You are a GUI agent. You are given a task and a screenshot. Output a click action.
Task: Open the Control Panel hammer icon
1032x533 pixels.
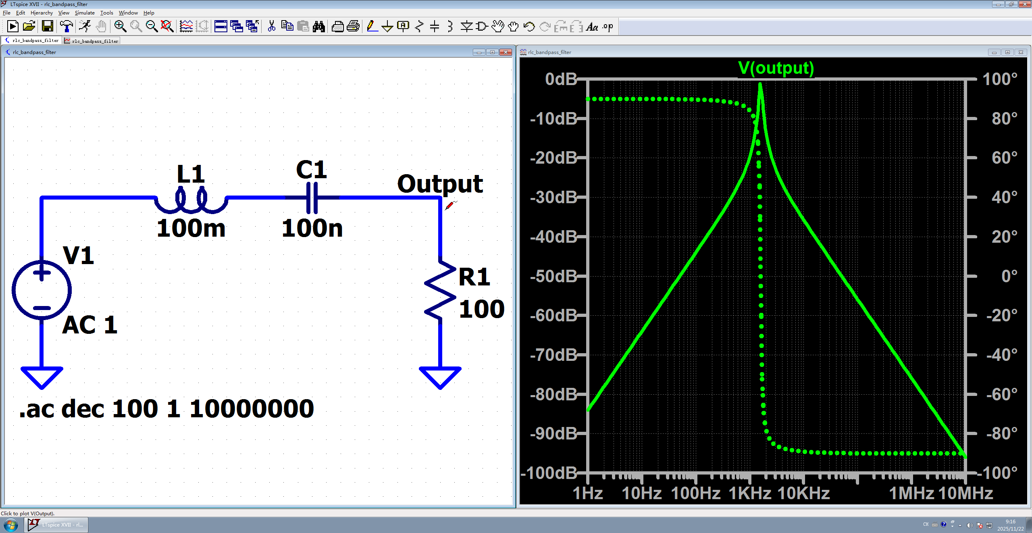coord(67,27)
